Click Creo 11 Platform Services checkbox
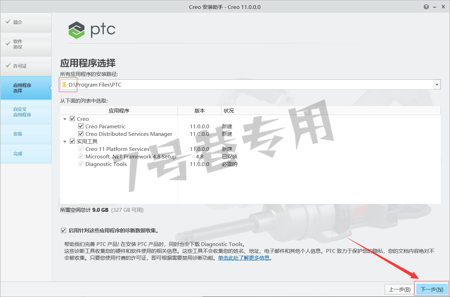Screen dimensions: 450x297 [x=81, y=149]
